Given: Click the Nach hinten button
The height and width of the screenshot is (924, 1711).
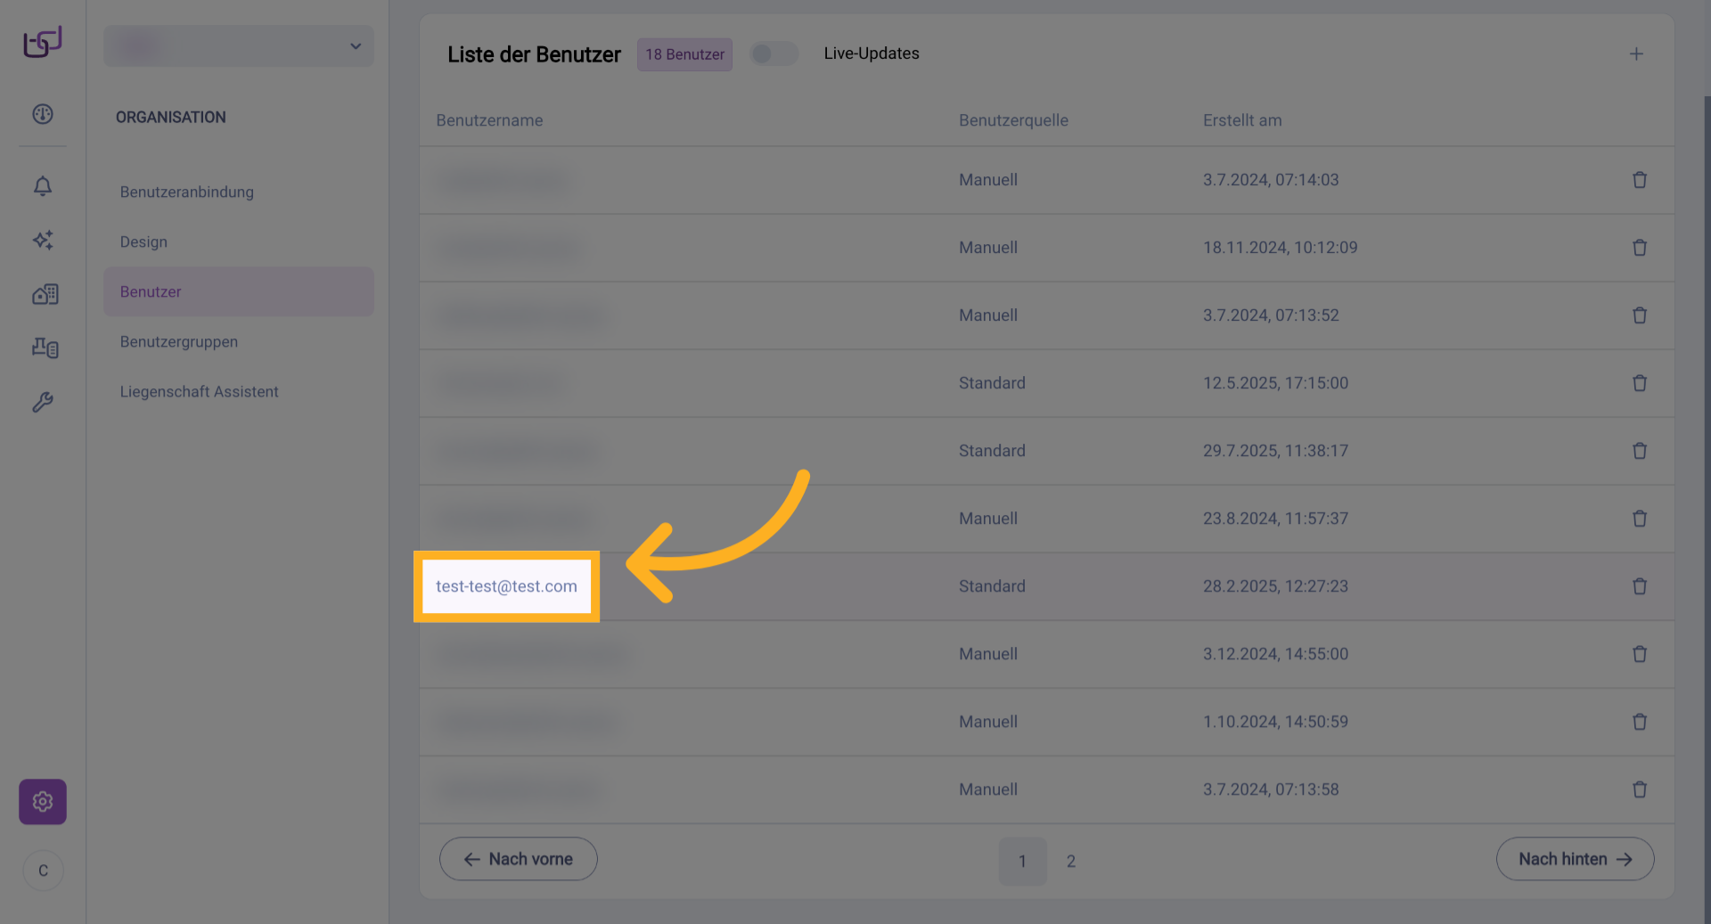Looking at the screenshot, I should [1575, 859].
